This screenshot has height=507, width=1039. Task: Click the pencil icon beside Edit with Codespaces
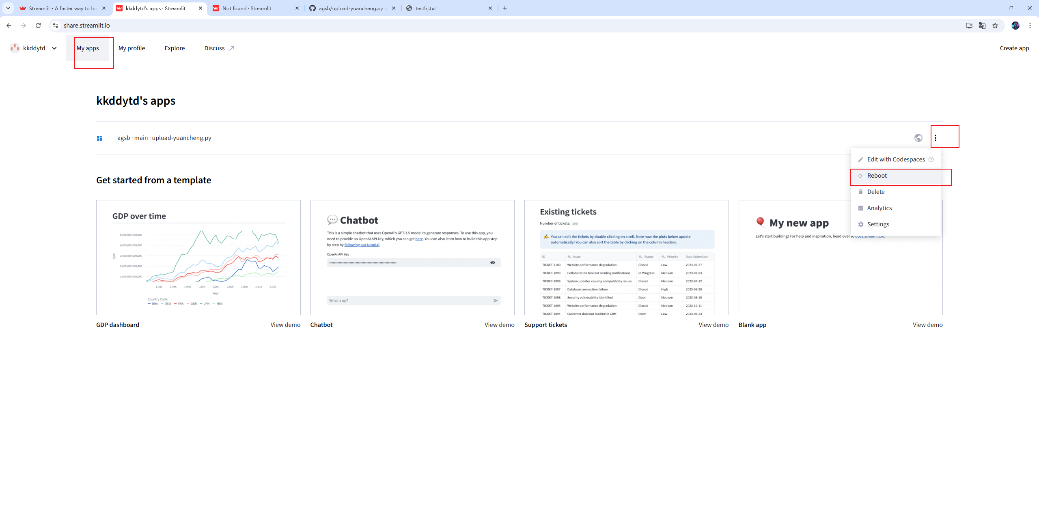point(860,159)
